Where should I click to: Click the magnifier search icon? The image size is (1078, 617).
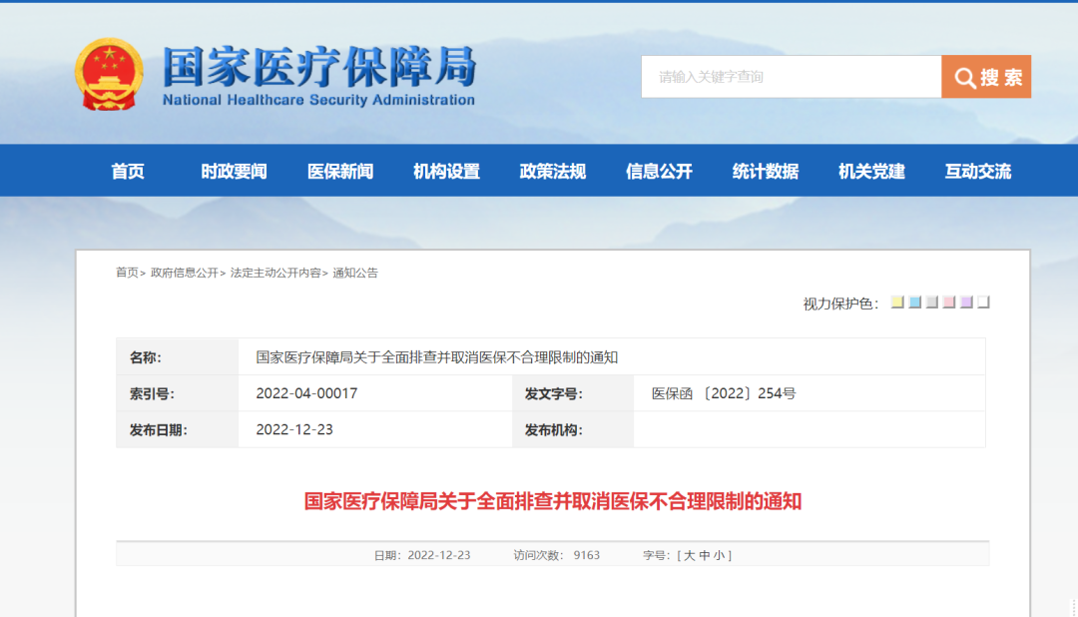point(964,77)
